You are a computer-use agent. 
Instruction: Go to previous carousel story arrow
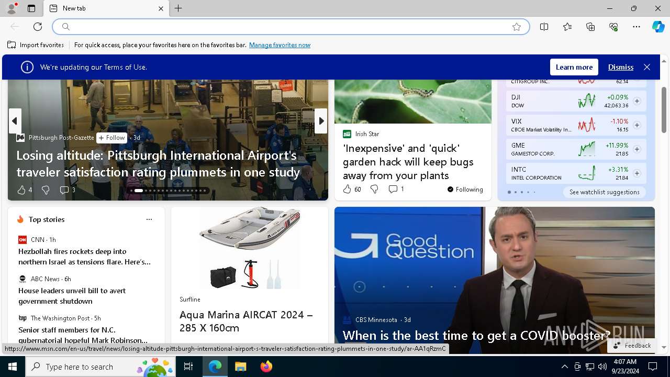[15, 121]
